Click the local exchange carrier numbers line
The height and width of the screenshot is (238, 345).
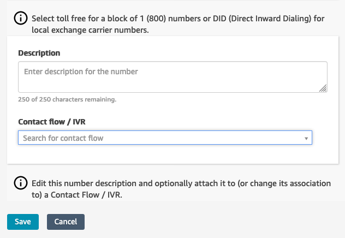90,30
